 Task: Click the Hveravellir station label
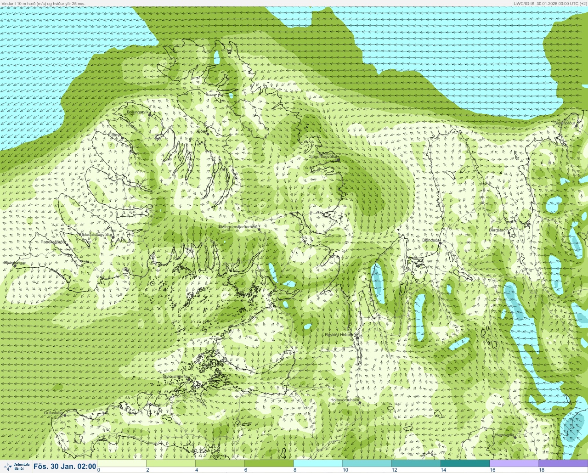point(504,435)
